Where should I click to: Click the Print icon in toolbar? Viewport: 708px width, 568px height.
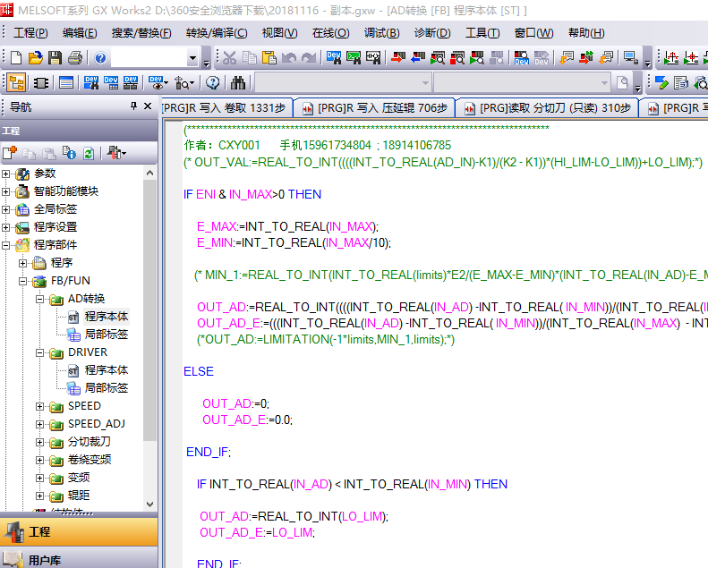[x=75, y=58]
